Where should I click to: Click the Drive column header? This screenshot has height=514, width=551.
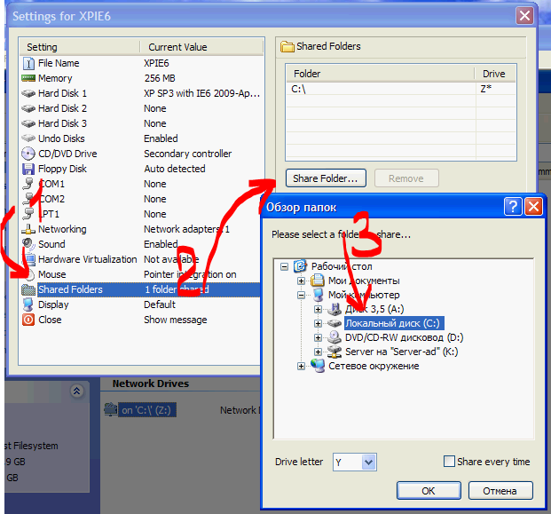[495, 74]
